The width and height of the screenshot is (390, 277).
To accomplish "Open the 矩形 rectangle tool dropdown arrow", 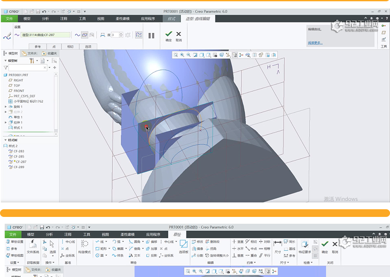I will pos(109,248).
